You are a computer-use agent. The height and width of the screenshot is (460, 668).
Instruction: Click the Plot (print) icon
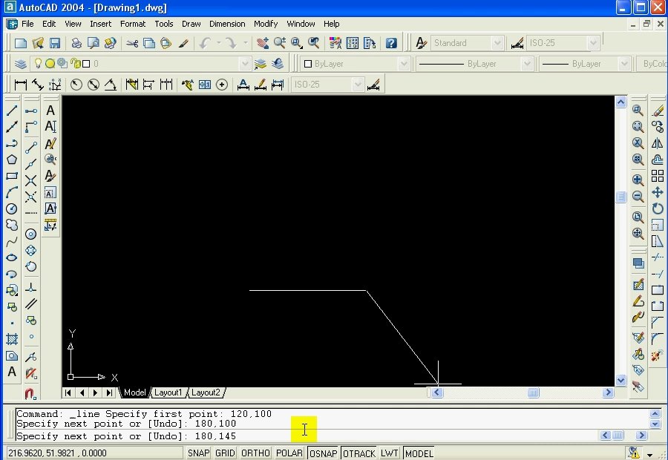76,43
